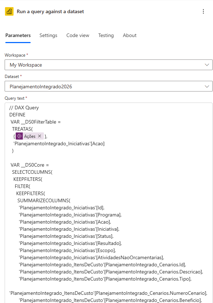The height and width of the screenshot is (303, 213).
Task: Open the more options ellipsis menu
Action: pos(203,11)
